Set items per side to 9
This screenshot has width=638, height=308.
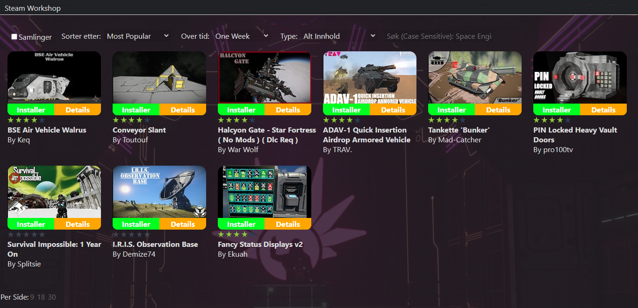[32, 297]
